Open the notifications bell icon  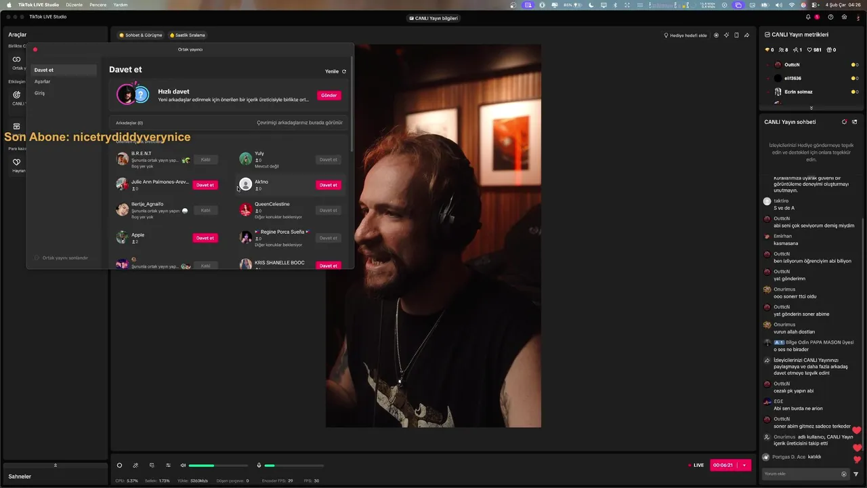click(x=808, y=17)
